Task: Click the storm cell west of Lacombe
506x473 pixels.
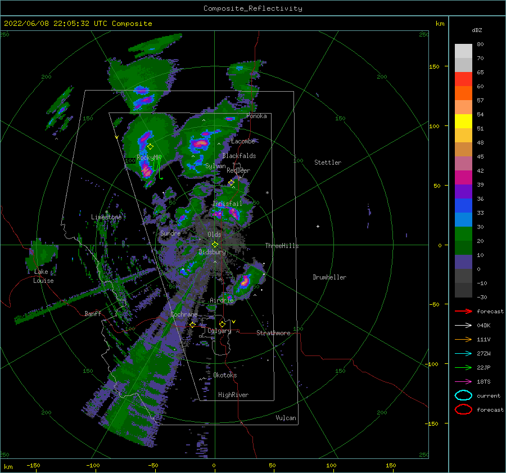Action: (200, 143)
